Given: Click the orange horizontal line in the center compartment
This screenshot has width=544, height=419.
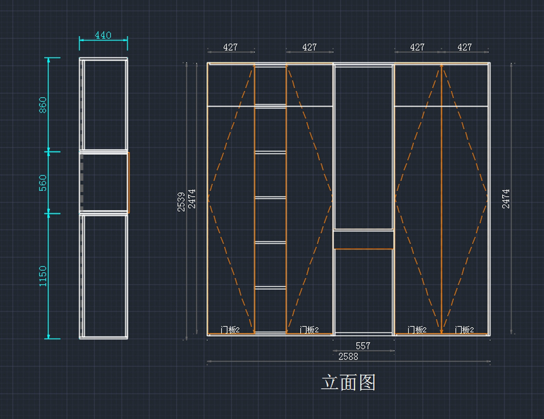Looking at the screenshot, I should tap(363, 249).
